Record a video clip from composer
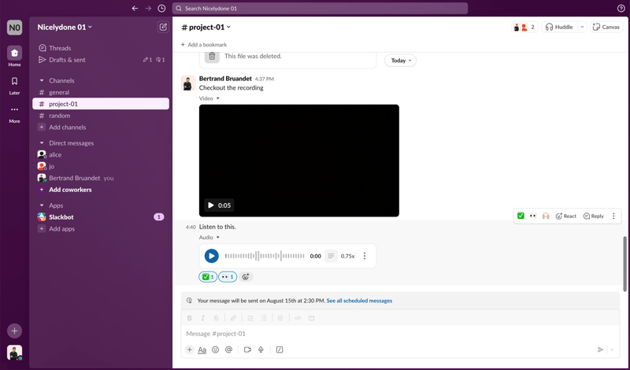 pyautogui.click(x=247, y=350)
